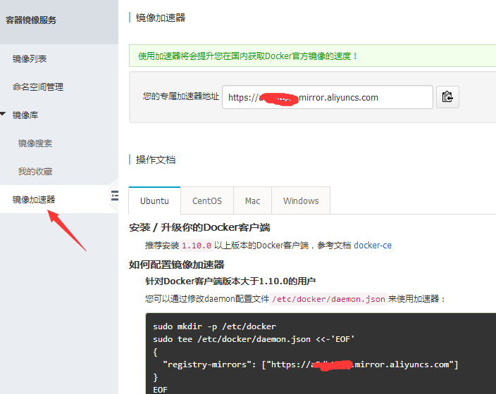Switch to the Ubuntu tab
The width and height of the screenshot is (496, 394).
coord(154,201)
